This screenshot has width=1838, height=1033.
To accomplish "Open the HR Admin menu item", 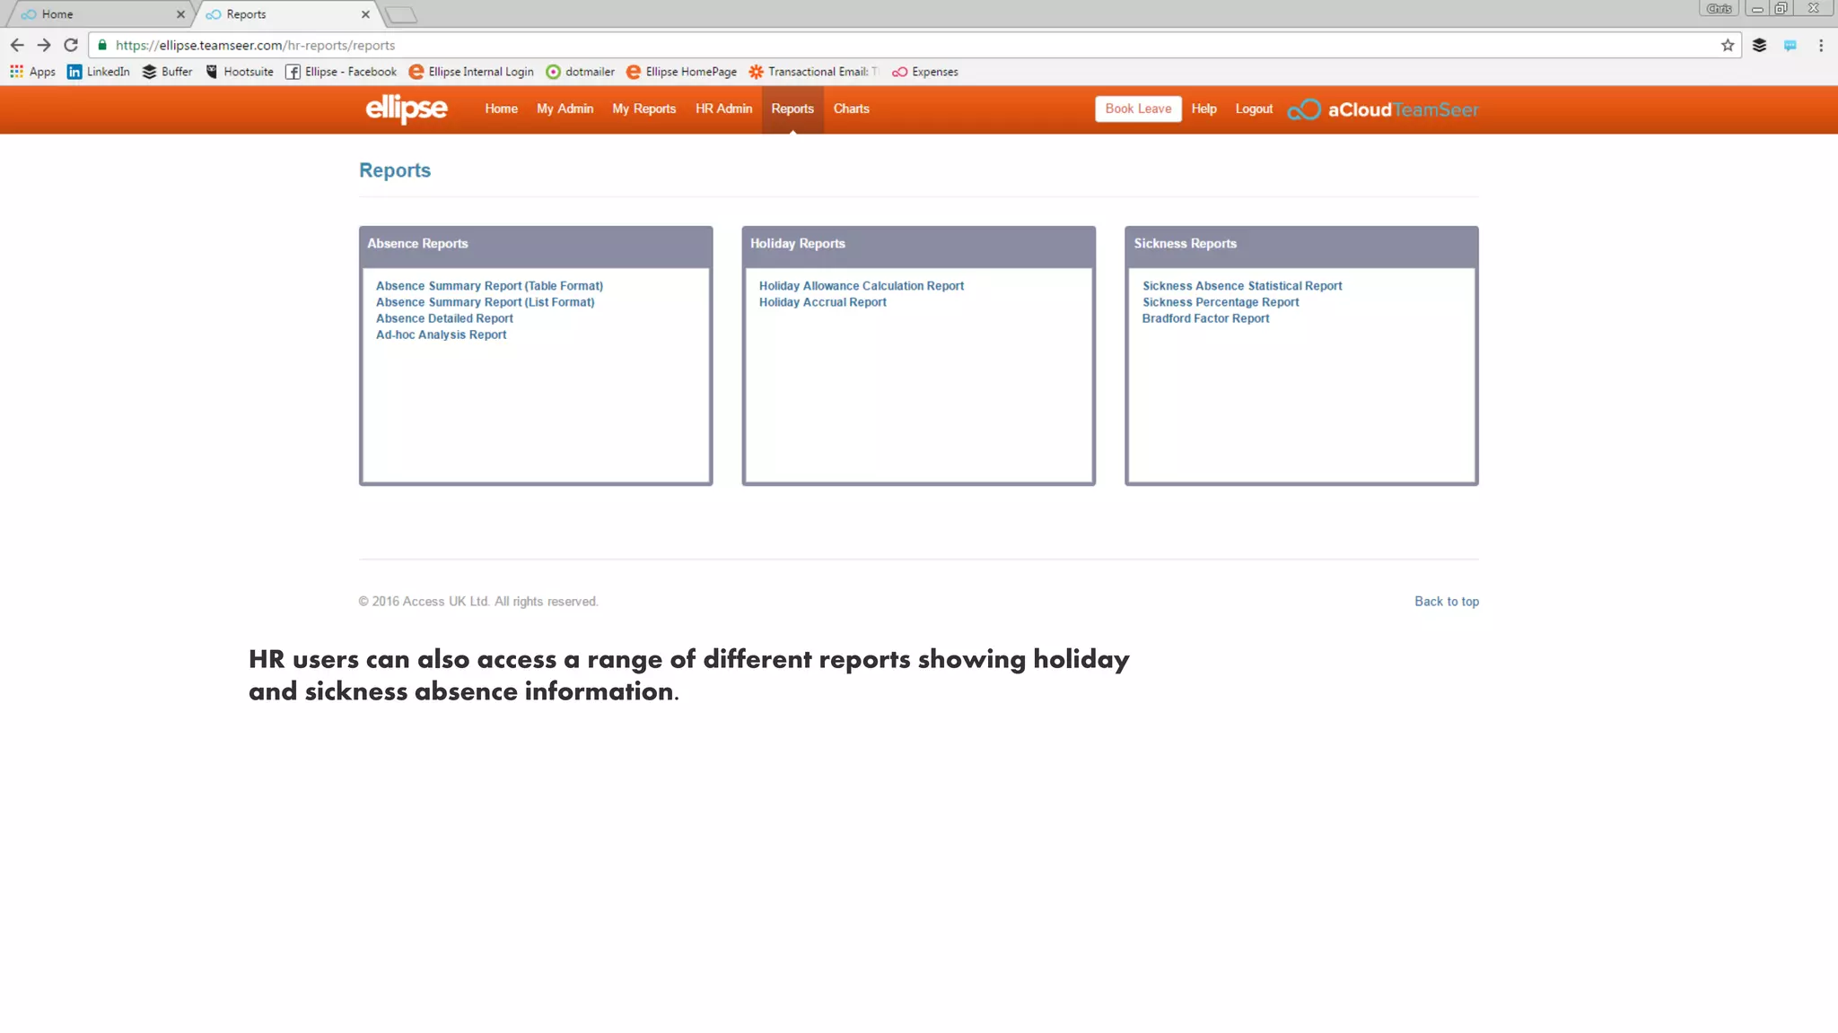I will pos(723,109).
